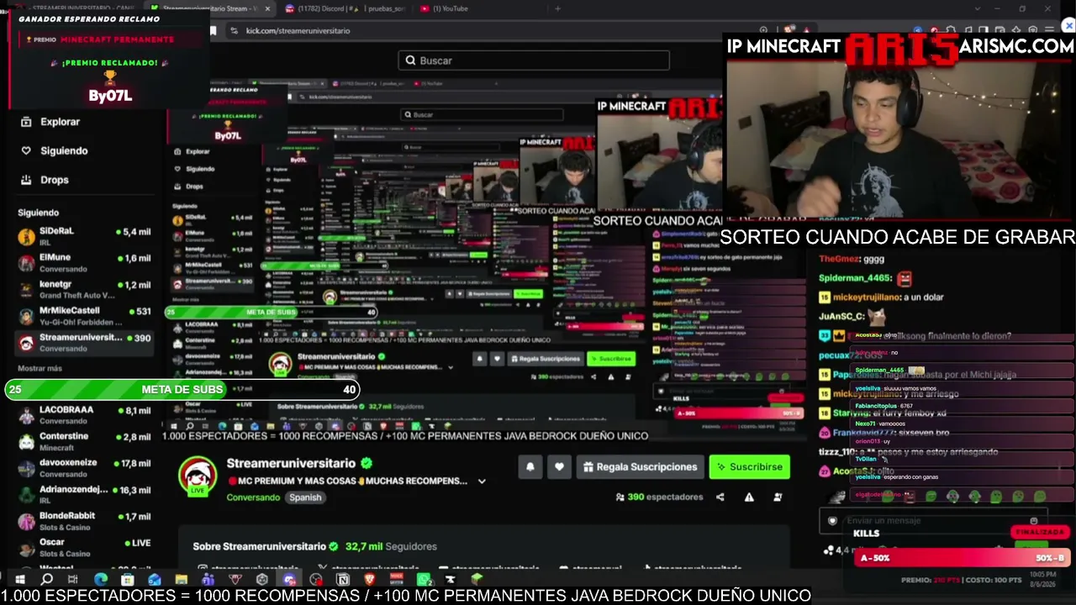The image size is (1076, 605).
Task: Open Brave browser from taskbar
Action: pos(369,579)
